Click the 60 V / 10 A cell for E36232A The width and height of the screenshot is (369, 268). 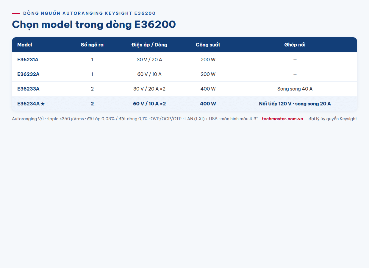tap(149, 74)
